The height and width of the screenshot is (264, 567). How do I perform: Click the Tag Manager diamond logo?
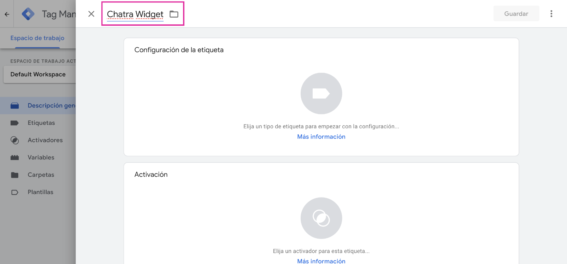click(x=28, y=14)
